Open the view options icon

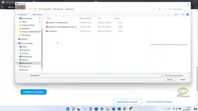(x=176, y=14)
